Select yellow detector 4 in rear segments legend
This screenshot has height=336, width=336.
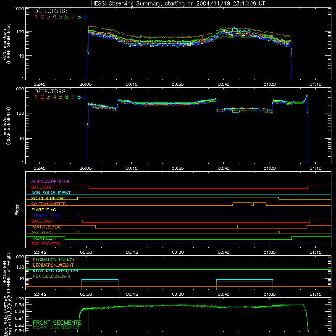tap(55, 97)
